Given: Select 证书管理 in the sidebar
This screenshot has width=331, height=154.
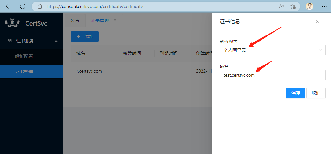Looking at the screenshot, I should (32, 72).
